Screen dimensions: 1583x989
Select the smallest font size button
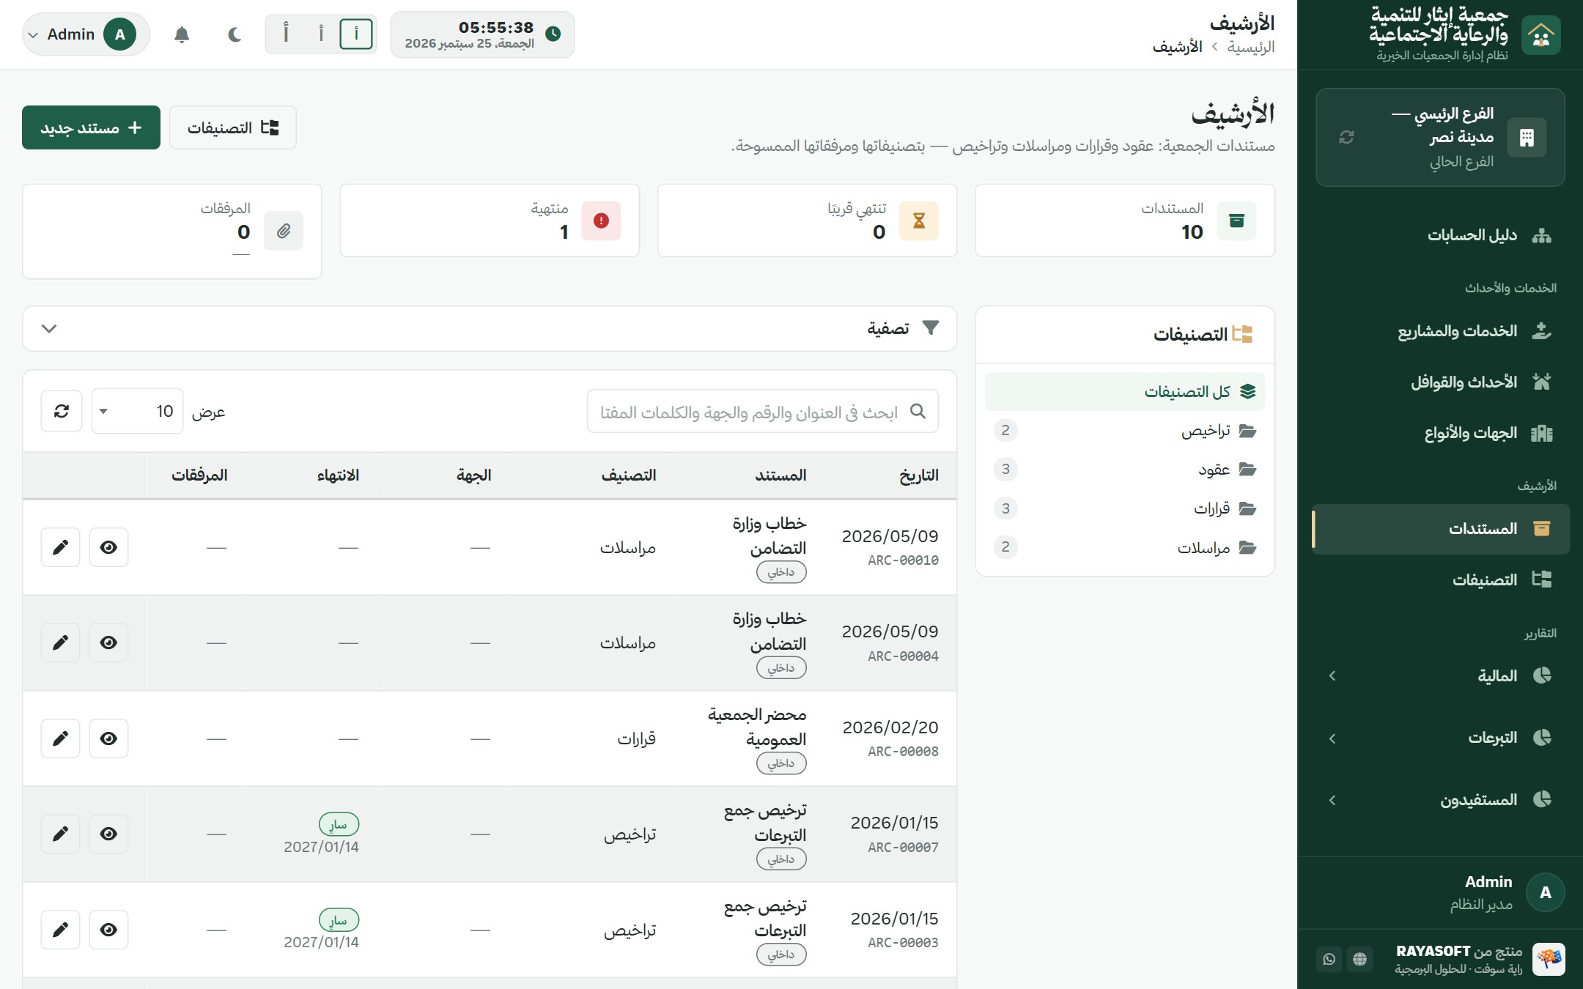[x=356, y=34]
